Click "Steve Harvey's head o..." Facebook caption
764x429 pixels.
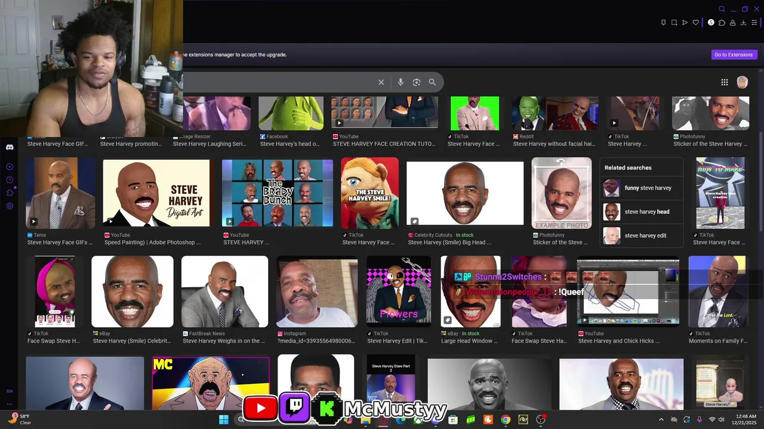(289, 144)
